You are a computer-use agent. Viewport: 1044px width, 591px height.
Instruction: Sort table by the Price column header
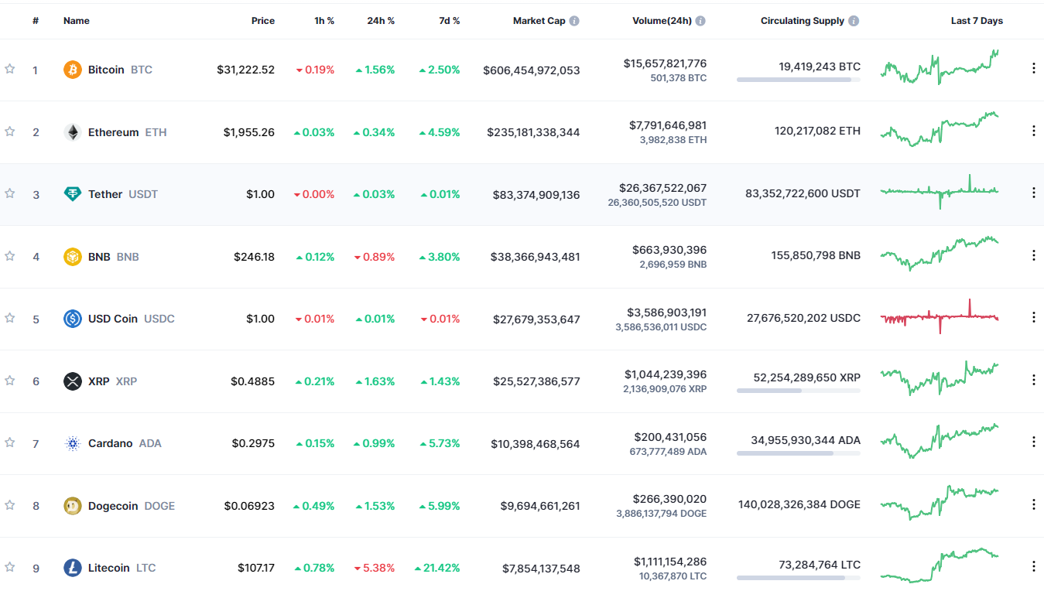click(x=263, y=21)
